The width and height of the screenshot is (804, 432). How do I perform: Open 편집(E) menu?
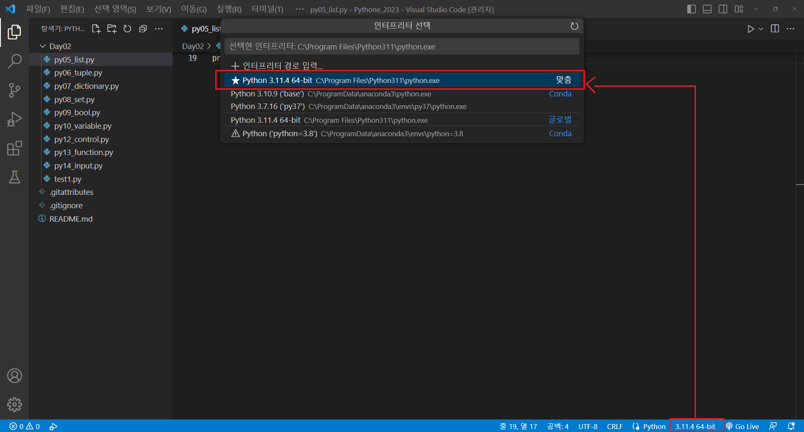tap(72, 9)
